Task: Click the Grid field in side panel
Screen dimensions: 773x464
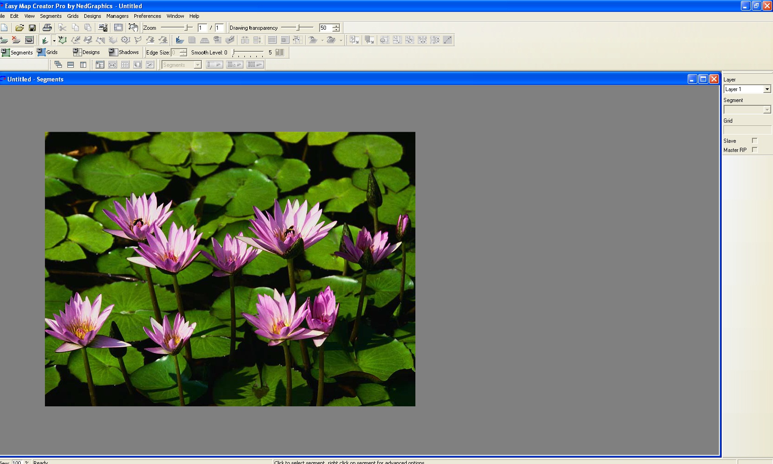Action: click(747, 130)
